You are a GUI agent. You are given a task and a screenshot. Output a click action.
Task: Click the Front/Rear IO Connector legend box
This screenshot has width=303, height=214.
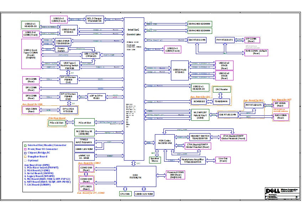tap(25, 149)
